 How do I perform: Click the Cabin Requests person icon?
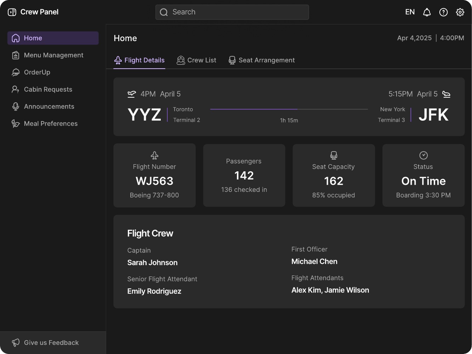[16, 90]
